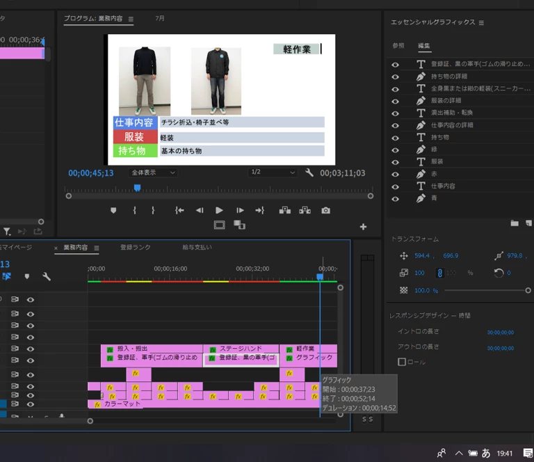Click the Mark Out button
This screenshot has height=462, width=534.
[153, 211]
